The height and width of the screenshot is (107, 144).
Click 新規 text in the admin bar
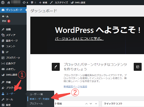coord(45,3)
